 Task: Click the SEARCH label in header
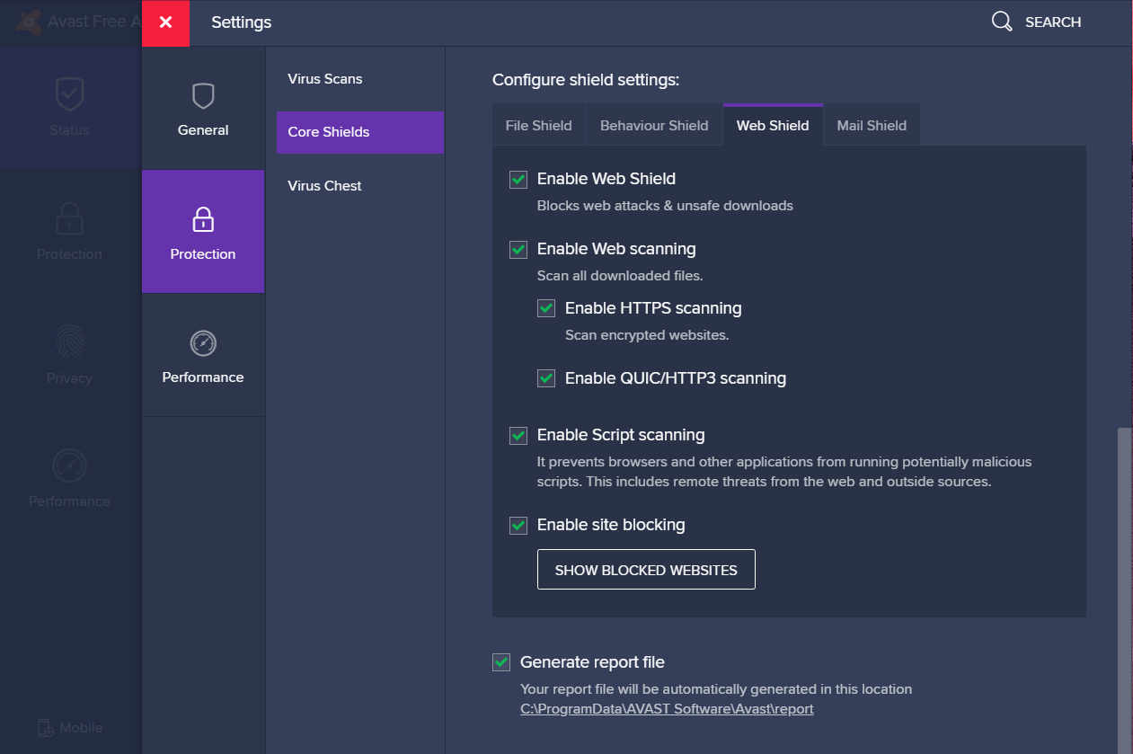(1053, 22)
